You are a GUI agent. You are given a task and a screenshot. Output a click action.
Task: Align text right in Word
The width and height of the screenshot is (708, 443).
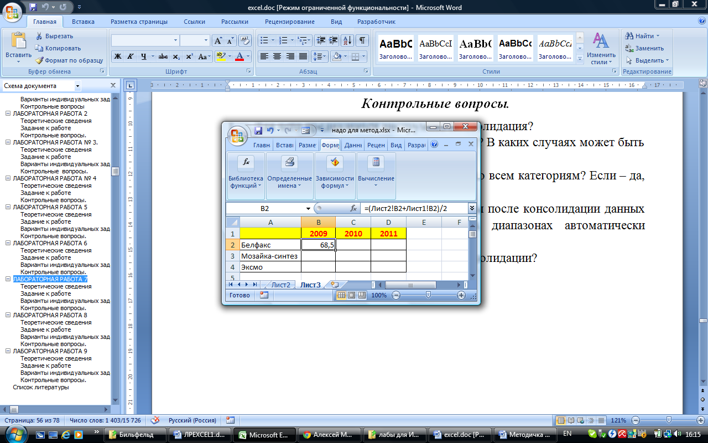[x=290, y=56]
